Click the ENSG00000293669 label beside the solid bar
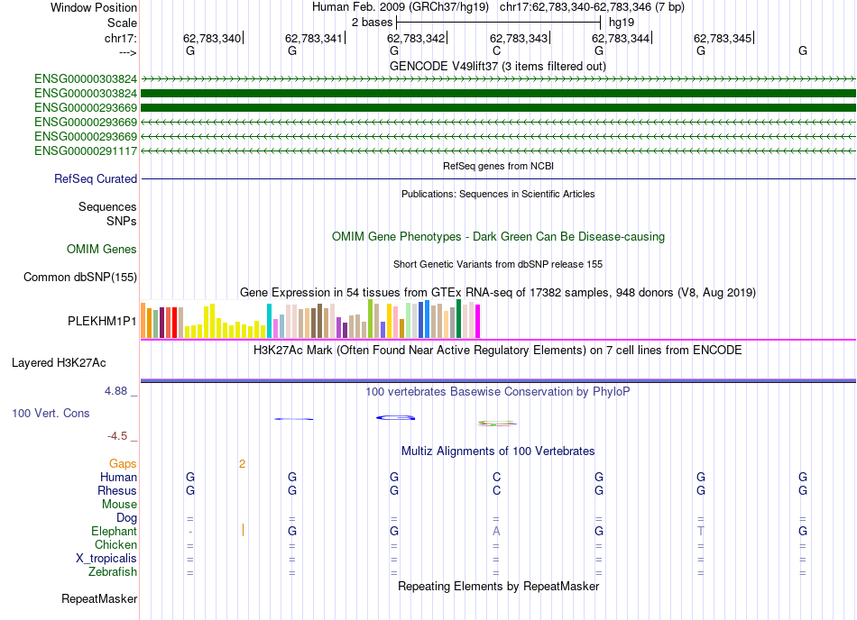857x620 pixels. [x=86, y=107]
